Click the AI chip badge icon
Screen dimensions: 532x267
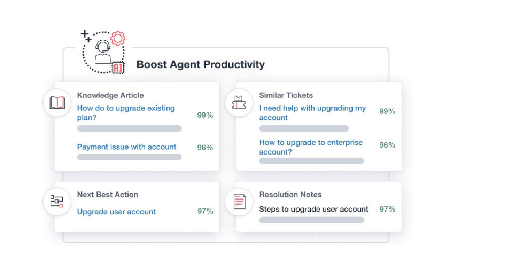pos(118,68)
